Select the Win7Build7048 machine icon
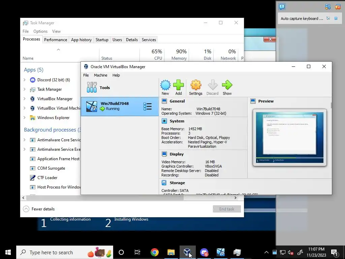The width and height of the screenshot is (345, 259). [x=92, y=106]
